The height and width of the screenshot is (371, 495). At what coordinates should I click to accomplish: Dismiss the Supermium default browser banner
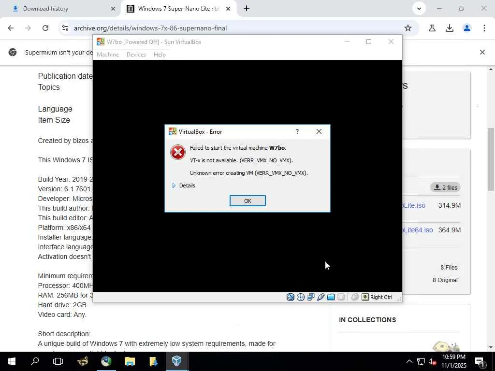[x=482, y=52]
